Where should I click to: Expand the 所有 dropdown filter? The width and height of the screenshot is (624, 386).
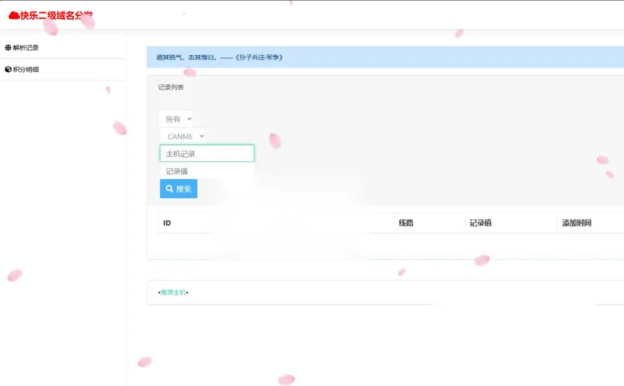pos(177,119)
